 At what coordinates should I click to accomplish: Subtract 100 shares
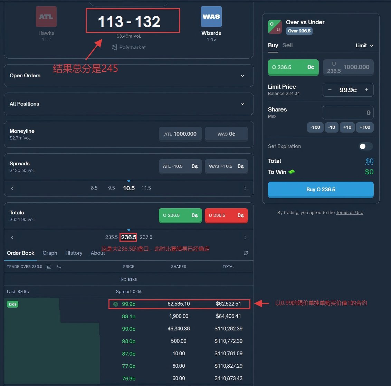tap(315, 127)
